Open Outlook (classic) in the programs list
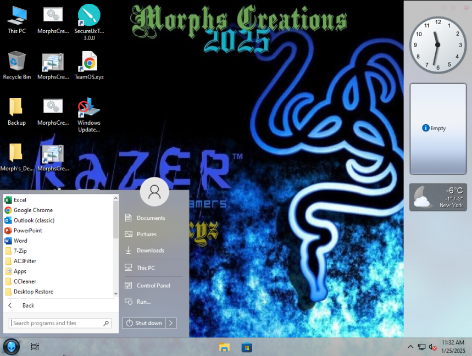 tap(58, 220)
